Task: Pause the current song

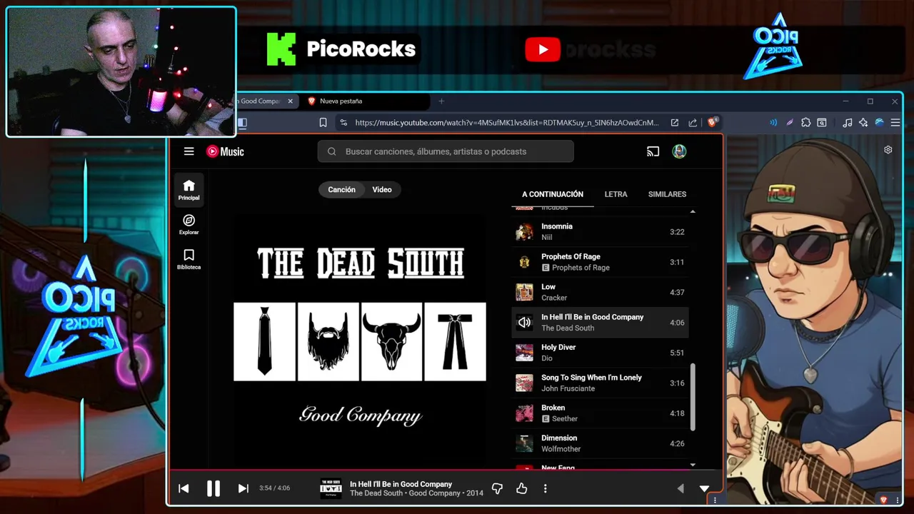Action: click(213, 488)
